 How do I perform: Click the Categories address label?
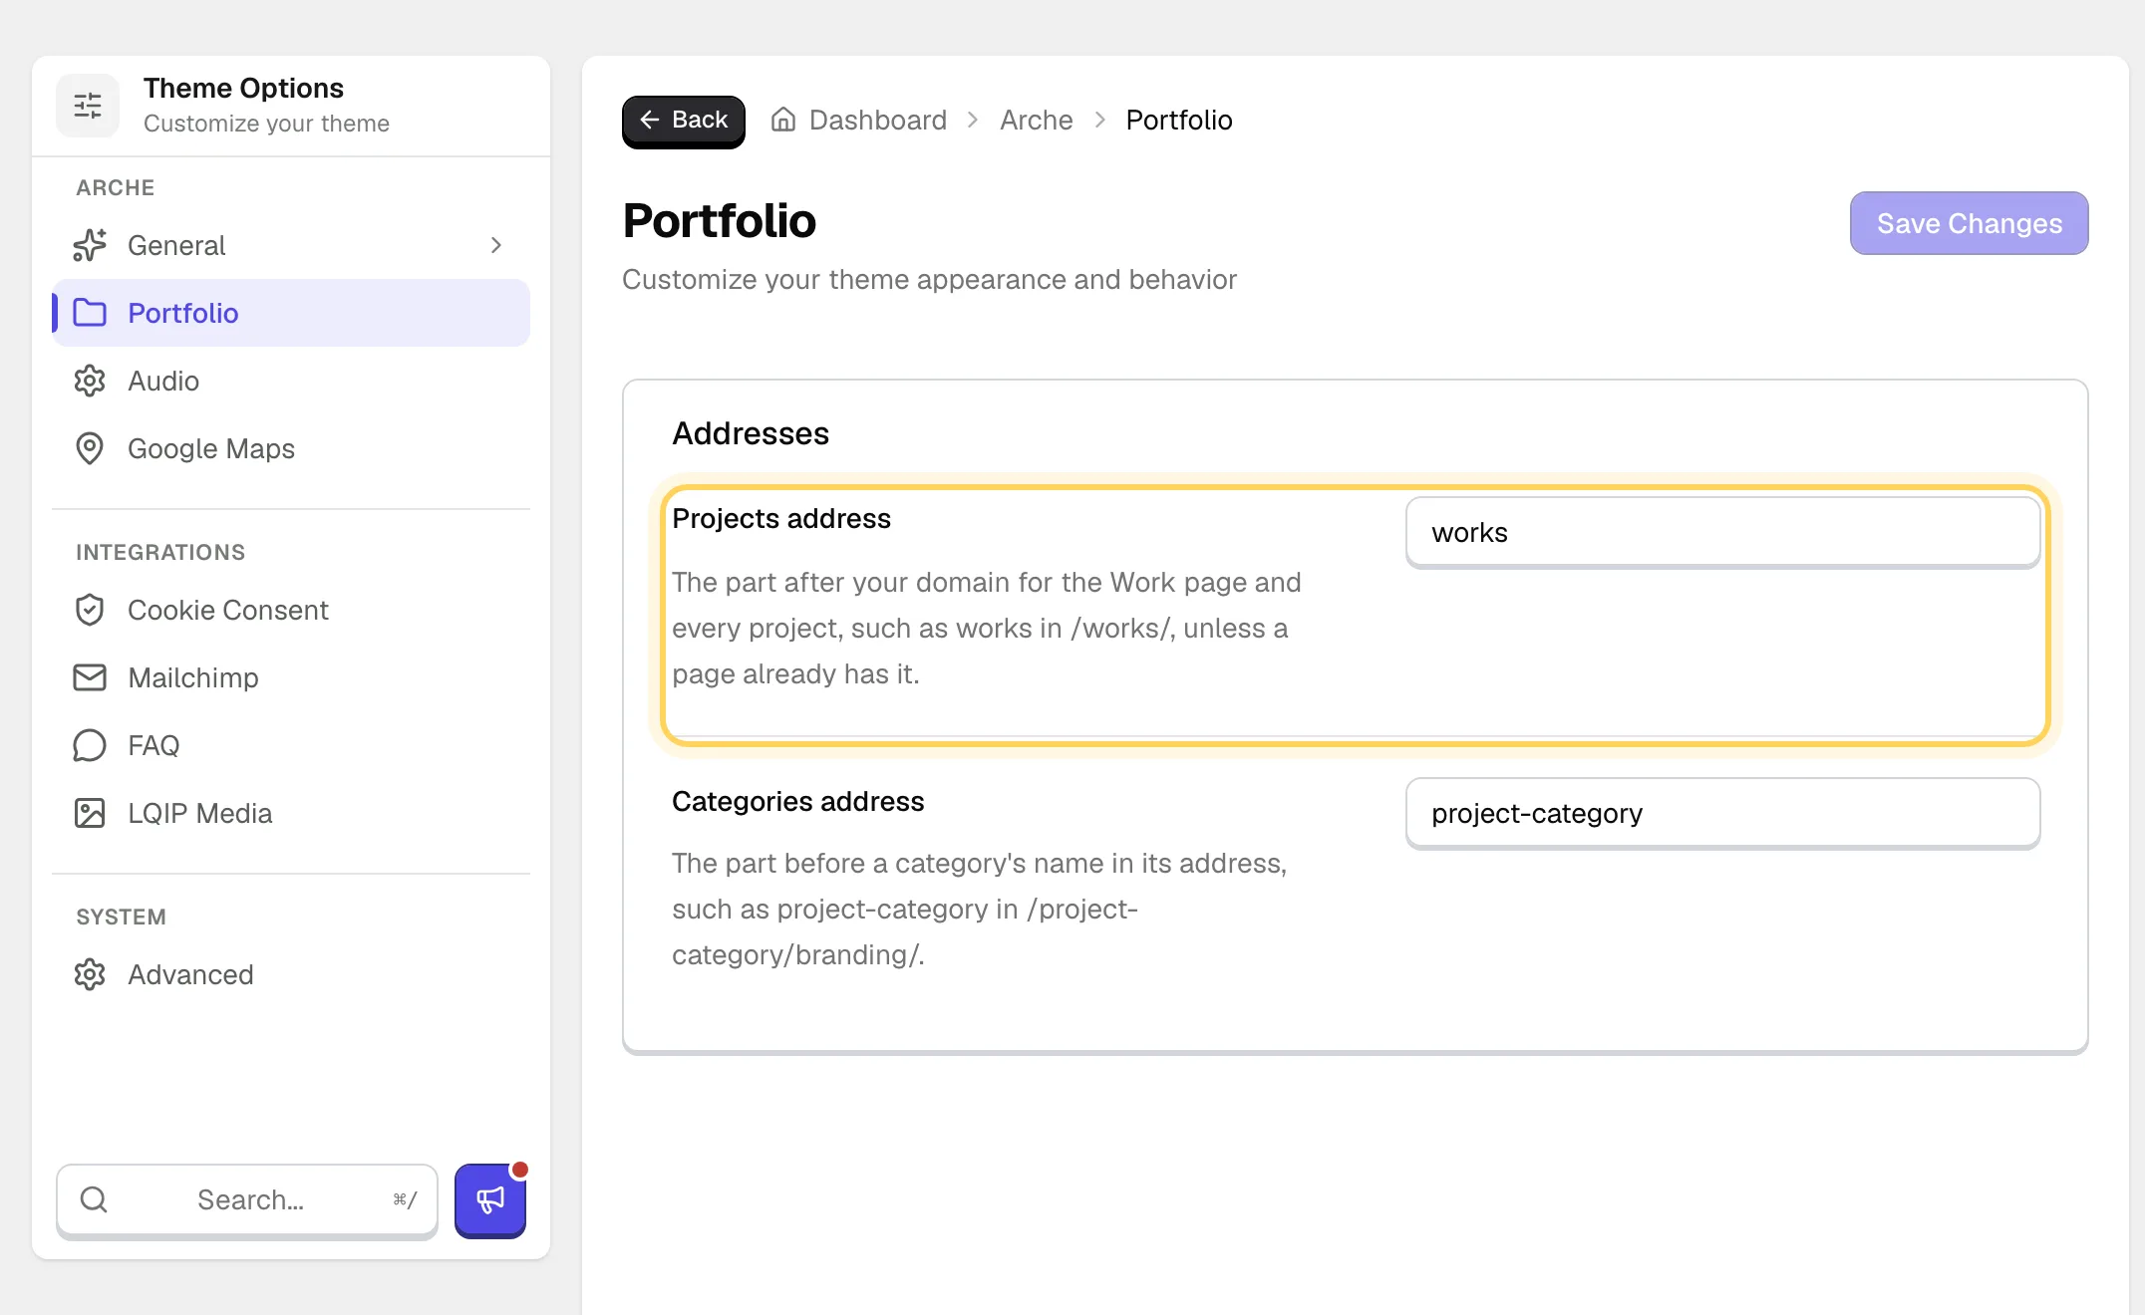798,801
